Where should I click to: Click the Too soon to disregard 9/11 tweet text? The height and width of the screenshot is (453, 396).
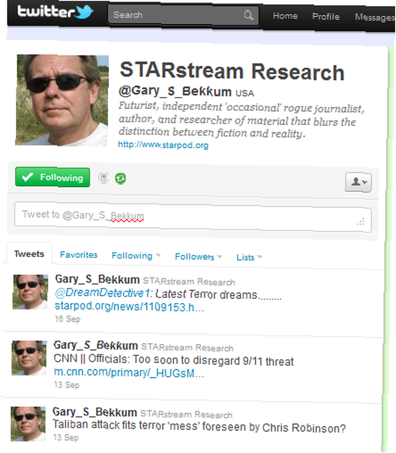[x=174, y=360]
